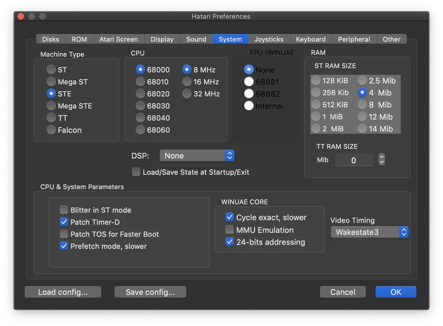
Task: Close the Hatari Preferences window
Action: click(x=21, y=17)
